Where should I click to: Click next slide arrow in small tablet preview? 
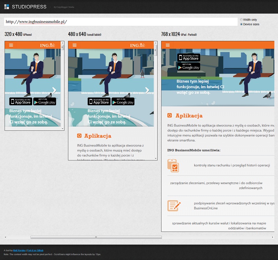(x=147, y=90)
